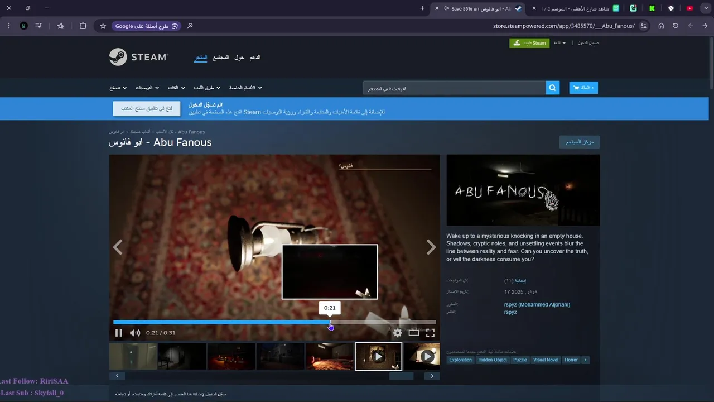
Task: Select the dark room second thumbnail
Action: click(x=182, y=356)
